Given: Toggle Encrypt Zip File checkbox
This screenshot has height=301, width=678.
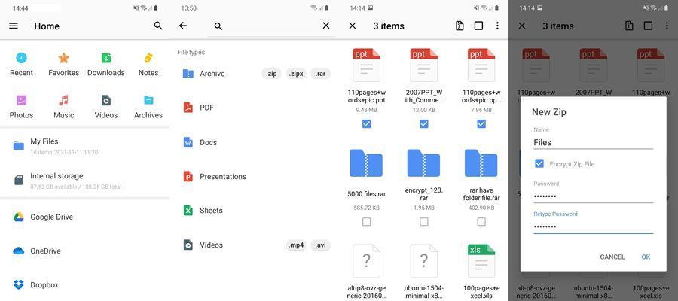Looking at the screenshot, I should click(539, 164).
